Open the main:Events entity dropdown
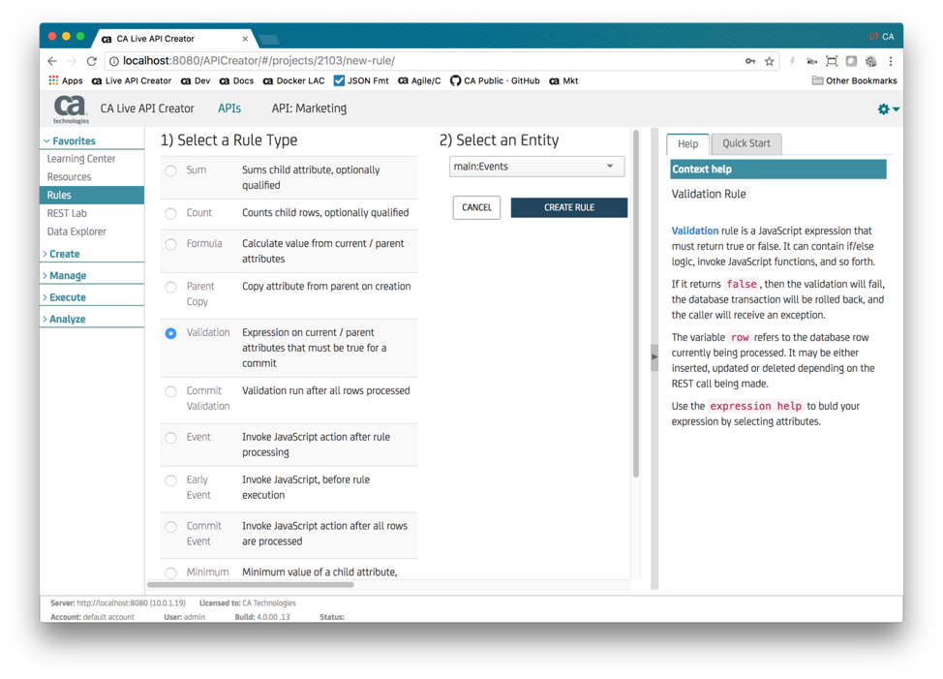943x679 pixels. [x=536, y=167]
